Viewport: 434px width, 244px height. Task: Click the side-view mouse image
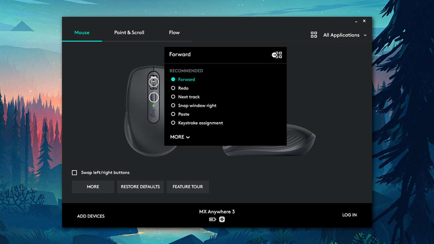(x=301, y=142)
